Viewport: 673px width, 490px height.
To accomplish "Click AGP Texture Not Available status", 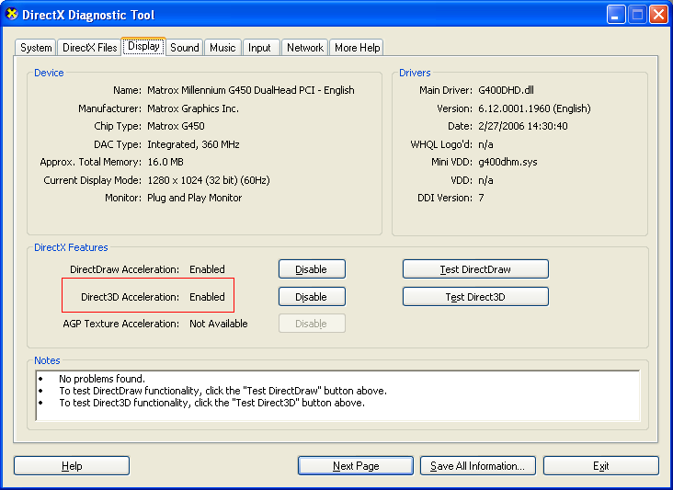I will 219,324.
